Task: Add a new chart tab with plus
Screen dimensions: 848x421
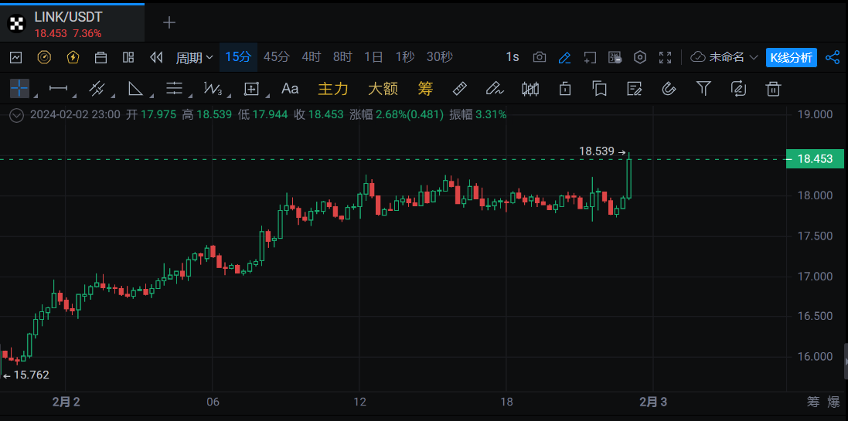Action: tap(169, 22)
